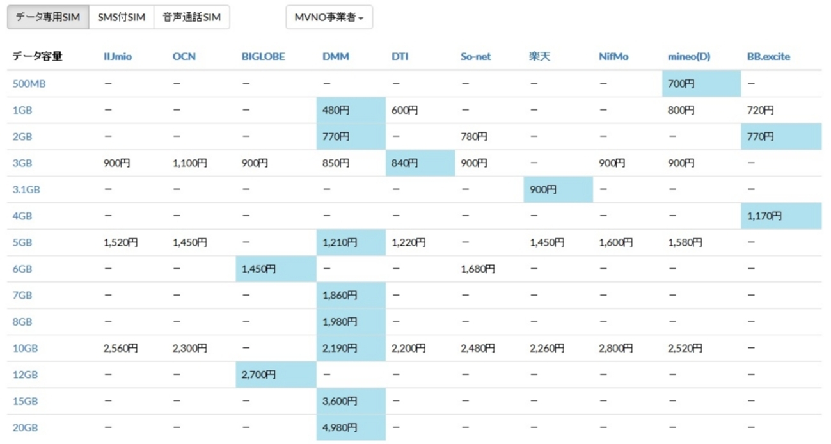Click the 12GB capacity row link
Image resolution: width=831 pixels, height=444 pixels.
tap(25, 375)
